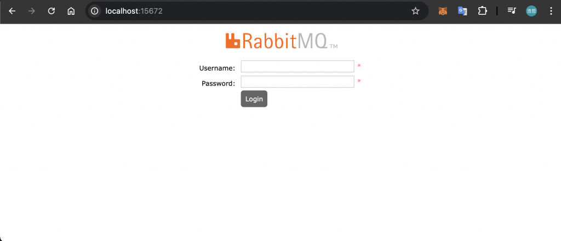Click the Login button
Screen dimensions: 561x241
(254, 99)
